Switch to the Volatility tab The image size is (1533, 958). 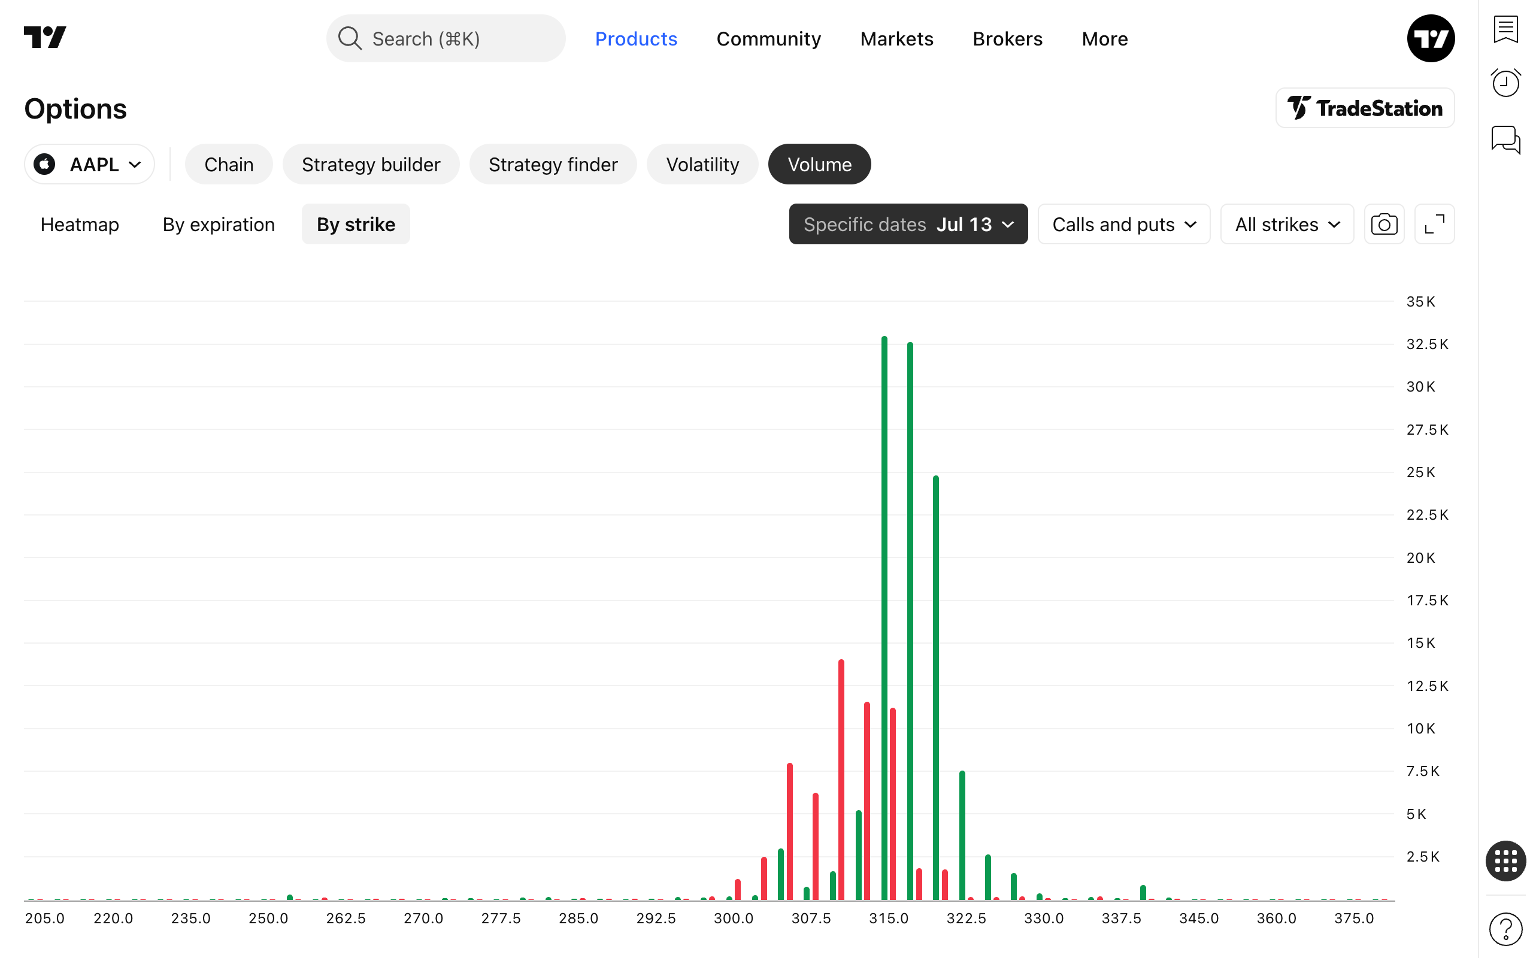click(702, 164)
